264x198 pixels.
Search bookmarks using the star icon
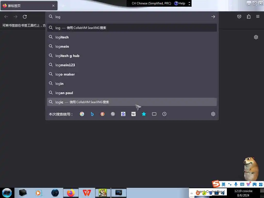click(144, 114)
